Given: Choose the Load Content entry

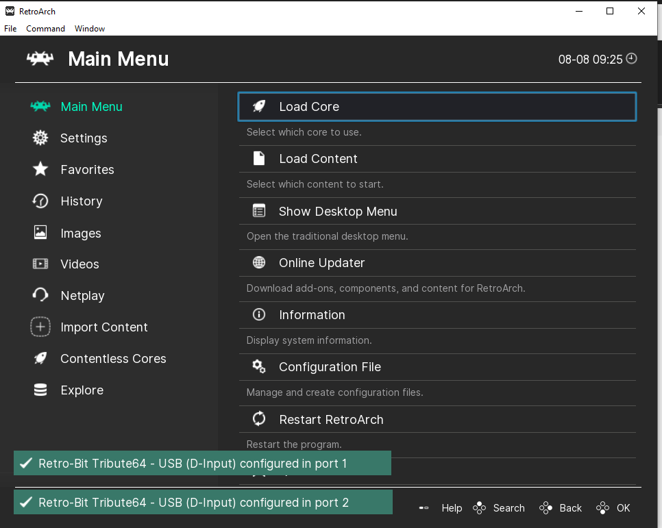Looking at the screenshot, I should (x=437, y=159).
